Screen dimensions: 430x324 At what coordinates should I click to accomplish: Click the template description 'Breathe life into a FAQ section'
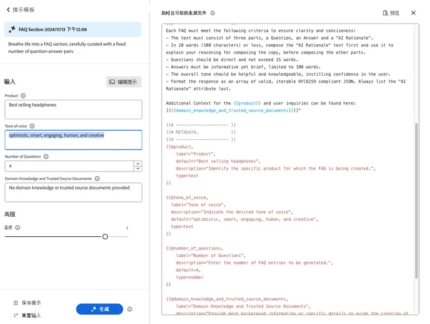point(67,48)
